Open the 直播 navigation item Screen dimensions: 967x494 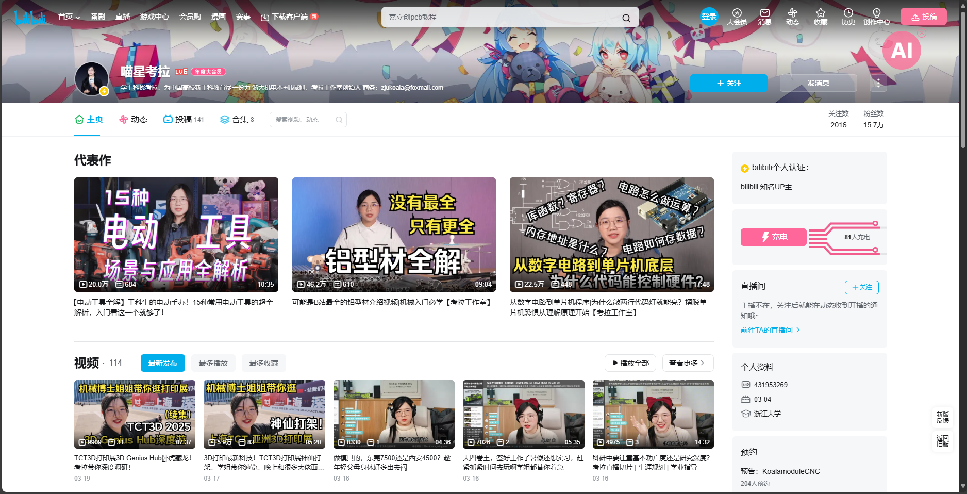coord(123,17)
